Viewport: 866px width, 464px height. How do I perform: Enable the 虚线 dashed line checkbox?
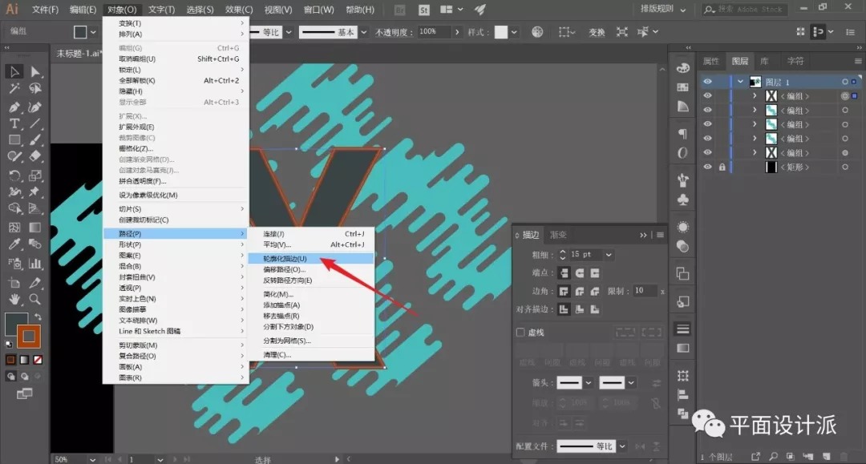520,332
